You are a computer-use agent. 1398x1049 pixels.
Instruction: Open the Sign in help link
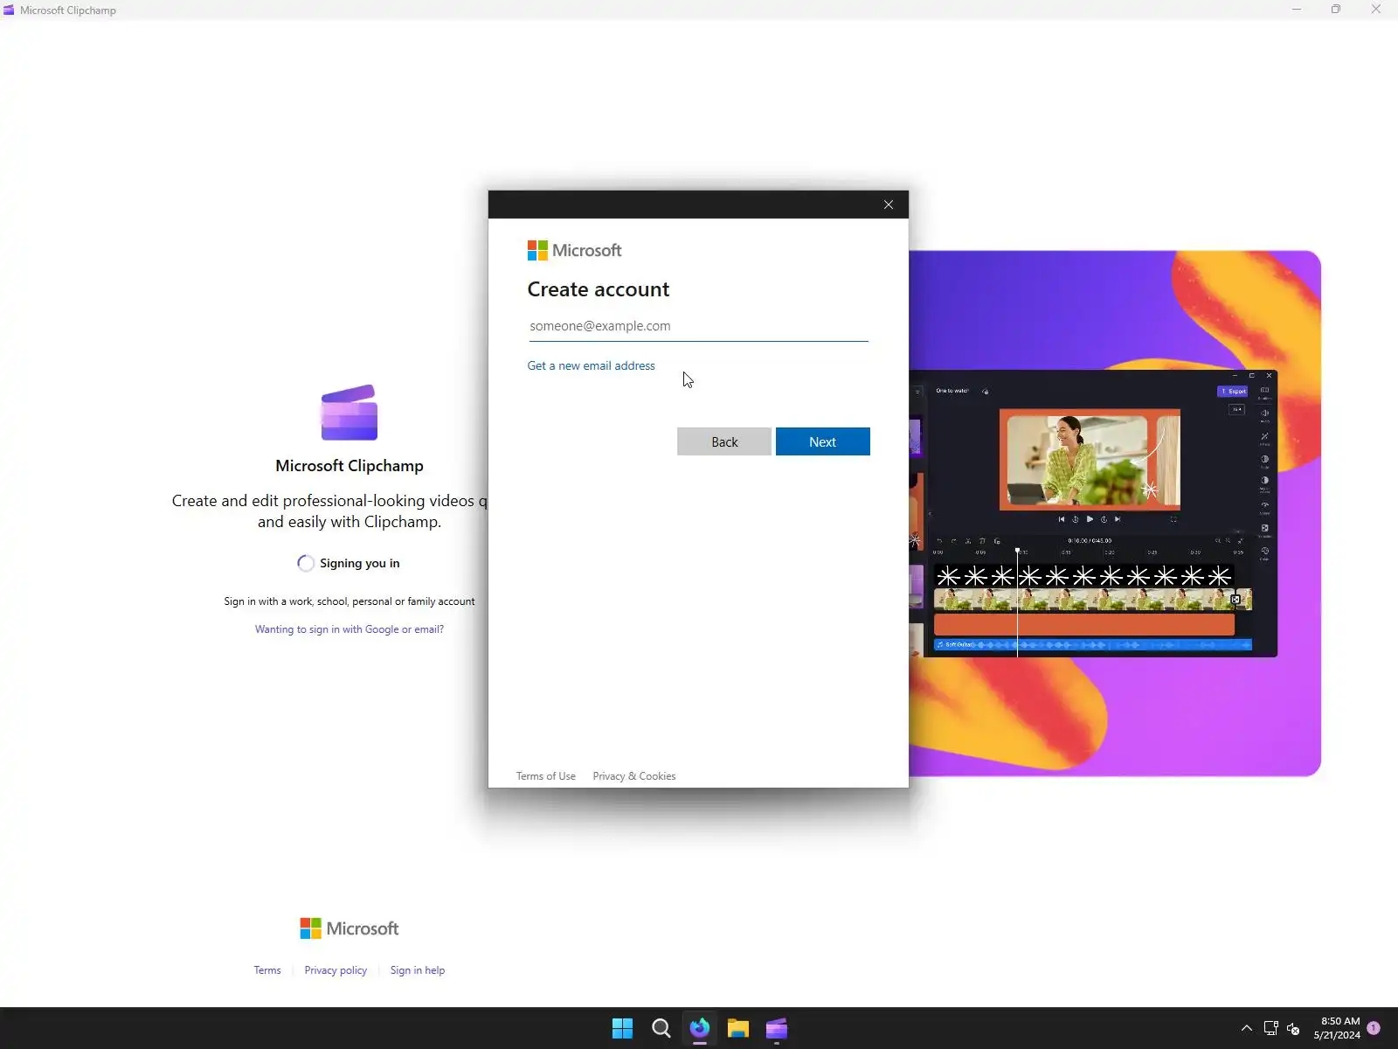[x=418, y=970]
